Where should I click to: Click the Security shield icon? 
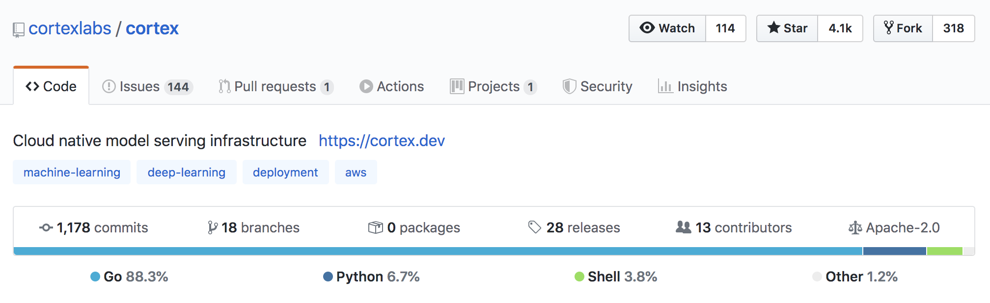click(569, 87)
